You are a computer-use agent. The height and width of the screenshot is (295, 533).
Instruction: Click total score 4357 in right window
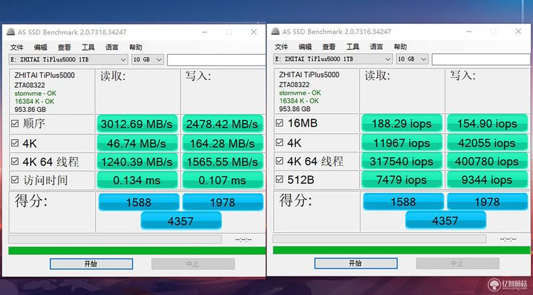445,220
